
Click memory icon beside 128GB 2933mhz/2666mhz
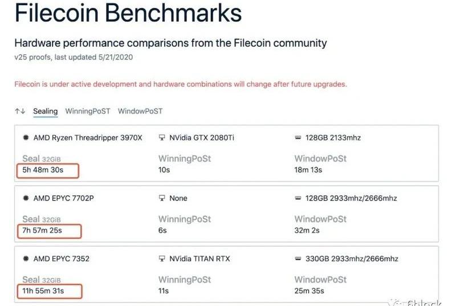[x=298, y=198]
